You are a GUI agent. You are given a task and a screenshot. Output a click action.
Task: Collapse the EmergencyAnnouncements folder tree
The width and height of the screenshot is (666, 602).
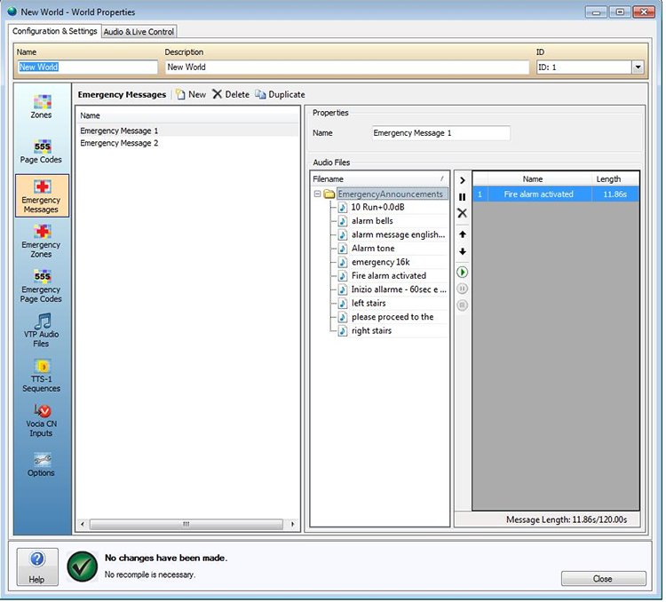[317, 194]
